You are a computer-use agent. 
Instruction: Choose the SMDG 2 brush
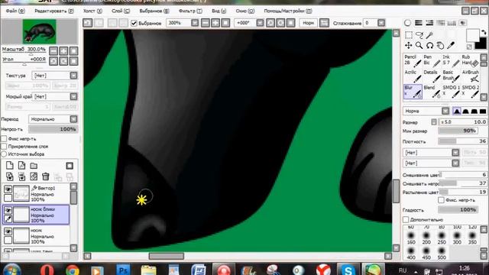pyautogui.click(x=471, y=92)
